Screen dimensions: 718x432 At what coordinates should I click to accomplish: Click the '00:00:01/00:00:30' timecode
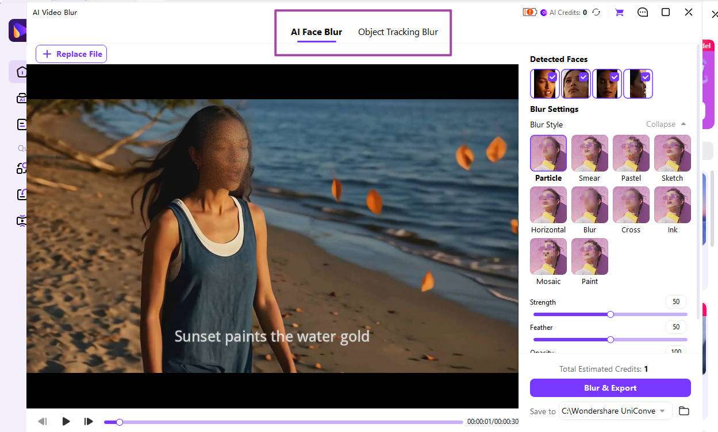coord(493,422)
